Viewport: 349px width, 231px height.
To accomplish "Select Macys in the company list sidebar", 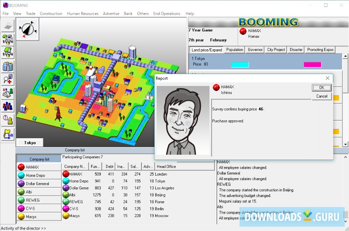I will coord(39,217).
